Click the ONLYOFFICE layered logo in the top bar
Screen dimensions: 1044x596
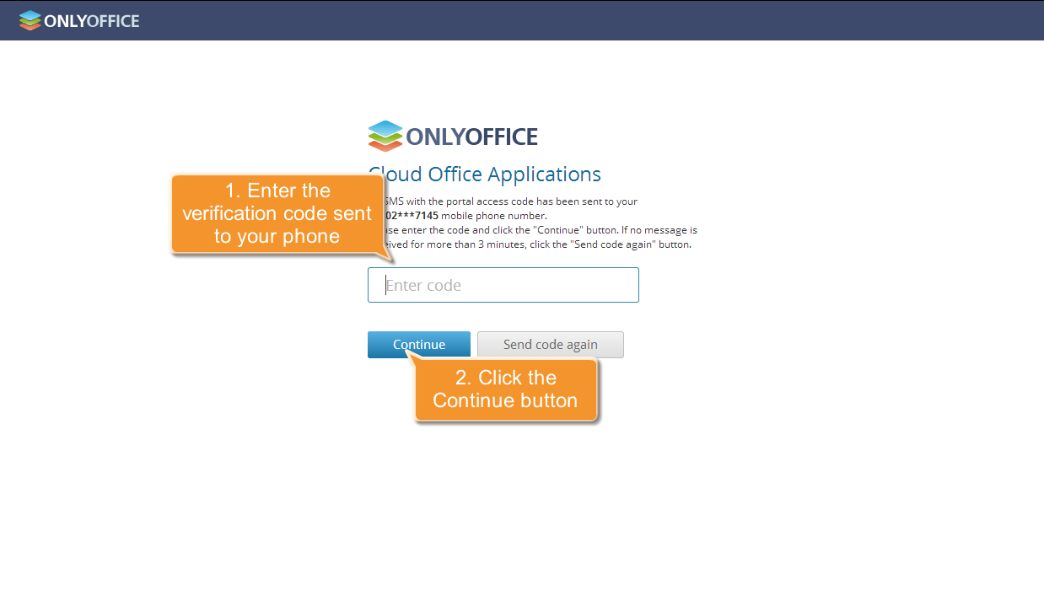pyautogui.click(x=32, y=20)
